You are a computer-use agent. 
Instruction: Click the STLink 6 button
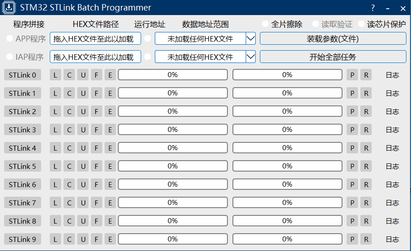22,184
